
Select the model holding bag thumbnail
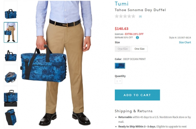pyautogui.click(x=11, y=32)
